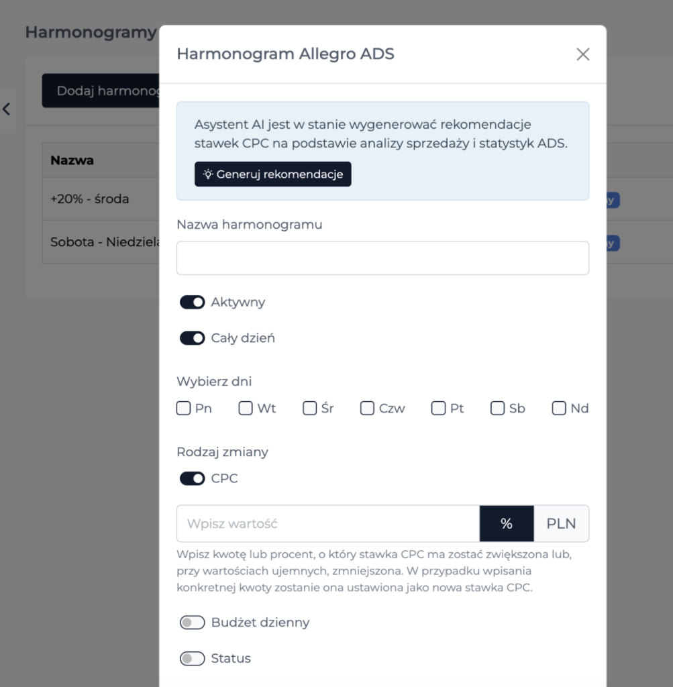Click the Generuj rekomendacje button
673x687 pixels.
(273, 174)
